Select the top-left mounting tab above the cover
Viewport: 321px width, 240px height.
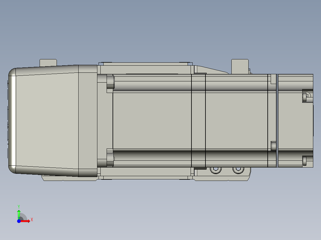point(48,63)
